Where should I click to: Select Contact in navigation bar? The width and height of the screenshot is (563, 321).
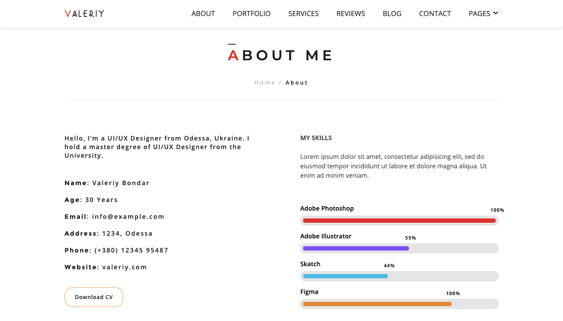click(x=435, y=14)
